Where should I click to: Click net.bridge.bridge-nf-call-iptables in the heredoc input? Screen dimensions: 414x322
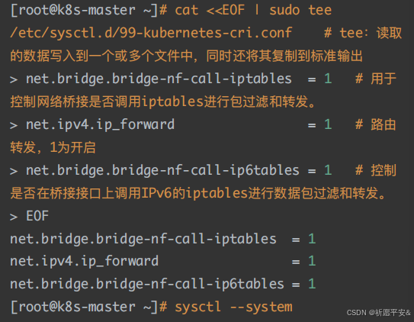159,79
